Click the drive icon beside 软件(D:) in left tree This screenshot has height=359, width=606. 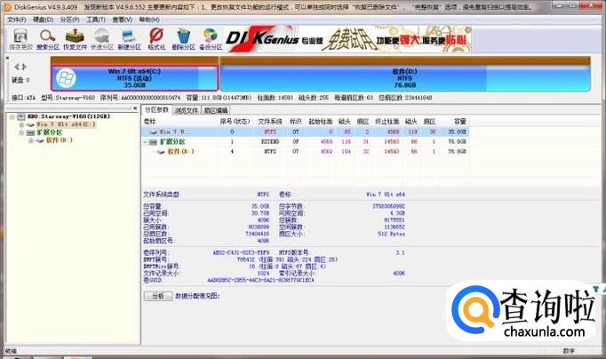point(40,140)
